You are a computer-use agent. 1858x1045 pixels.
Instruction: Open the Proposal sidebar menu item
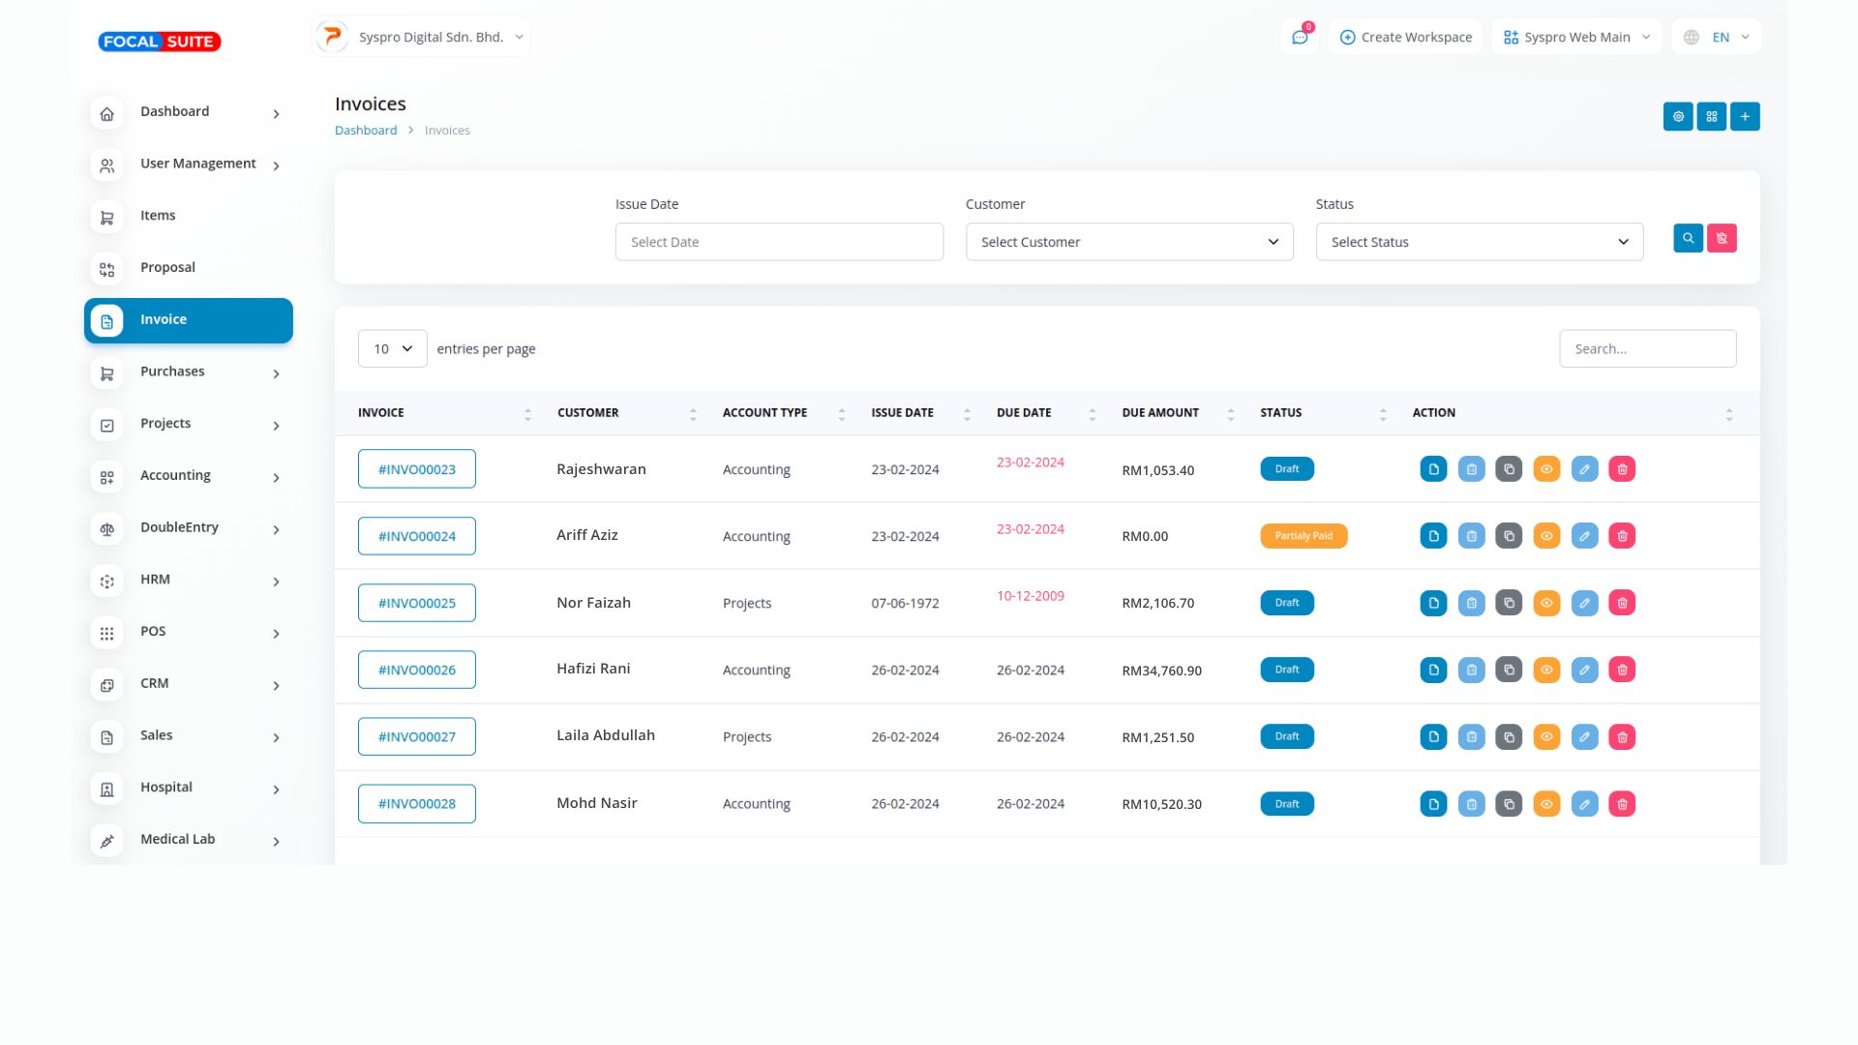[167, 268]
